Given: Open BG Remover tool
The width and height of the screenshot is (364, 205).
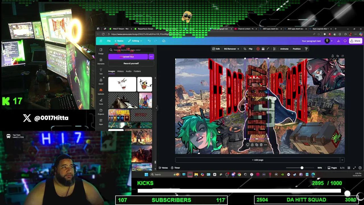Looking at the screenshot, I should click(231, 49).
